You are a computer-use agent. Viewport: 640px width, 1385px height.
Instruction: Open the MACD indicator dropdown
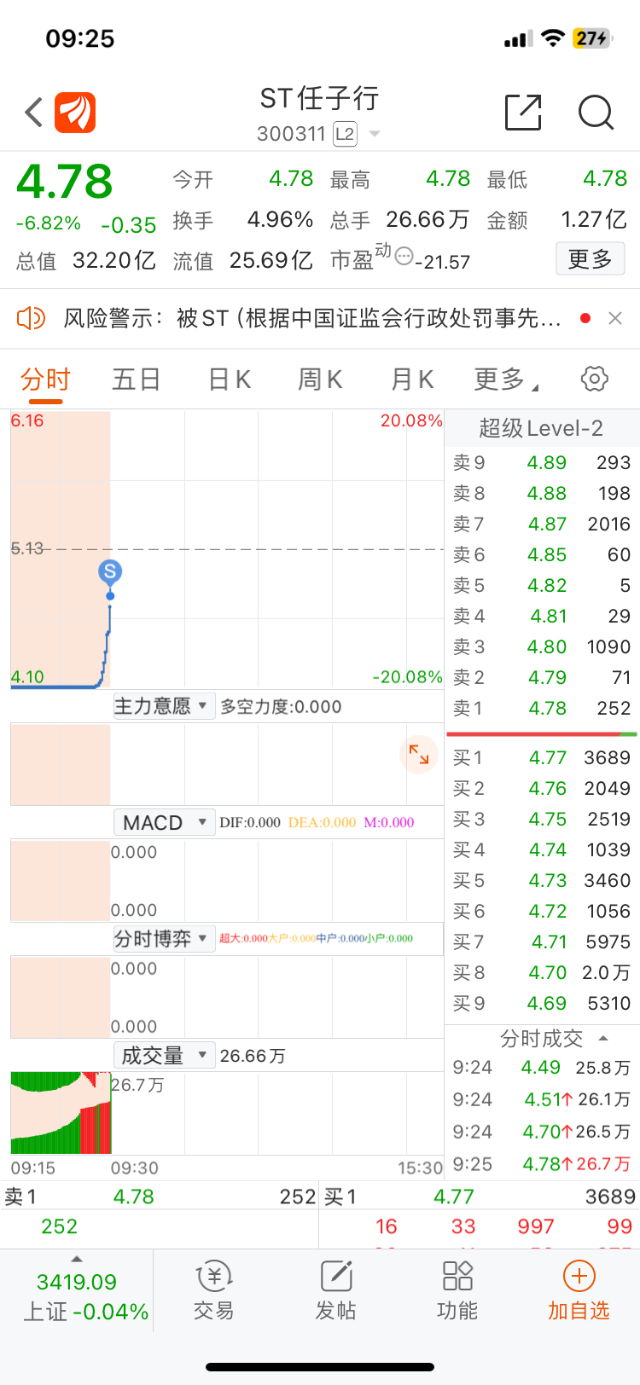tap(164, 822)
